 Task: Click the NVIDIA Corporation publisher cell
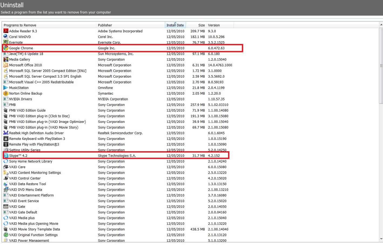(x=113, y=99)
